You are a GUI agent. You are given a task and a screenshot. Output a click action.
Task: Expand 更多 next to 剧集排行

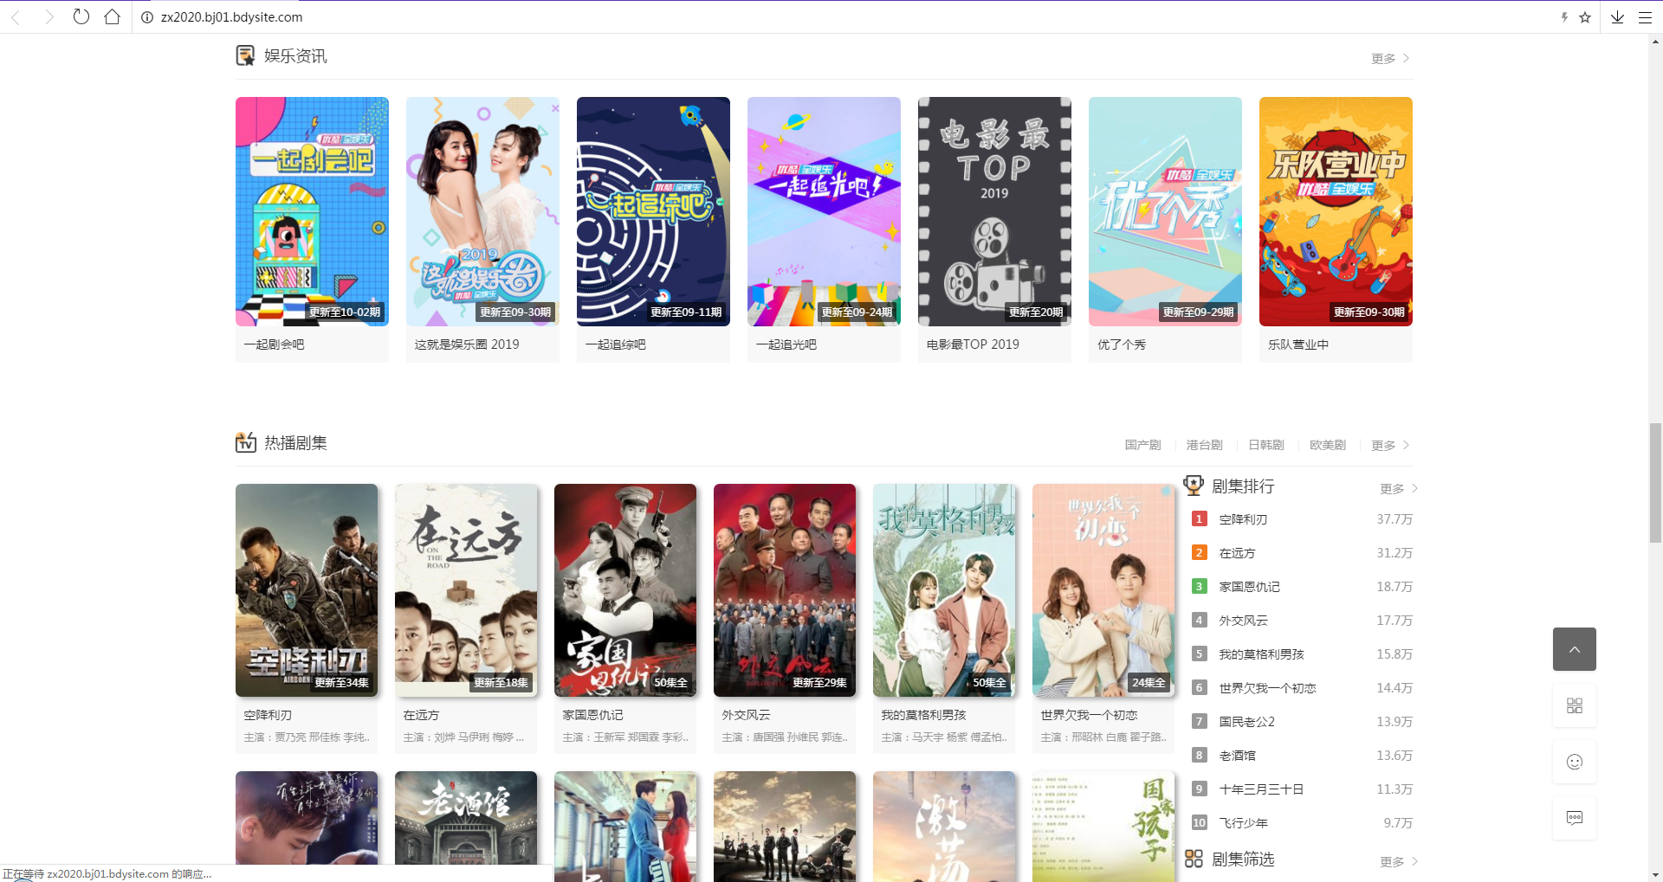point(1398,488)
